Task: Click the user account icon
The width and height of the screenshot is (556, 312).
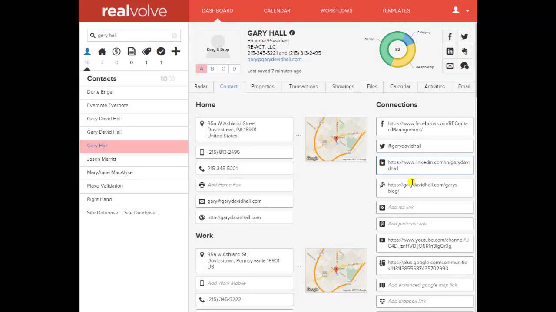Action: tap(456, 10)
